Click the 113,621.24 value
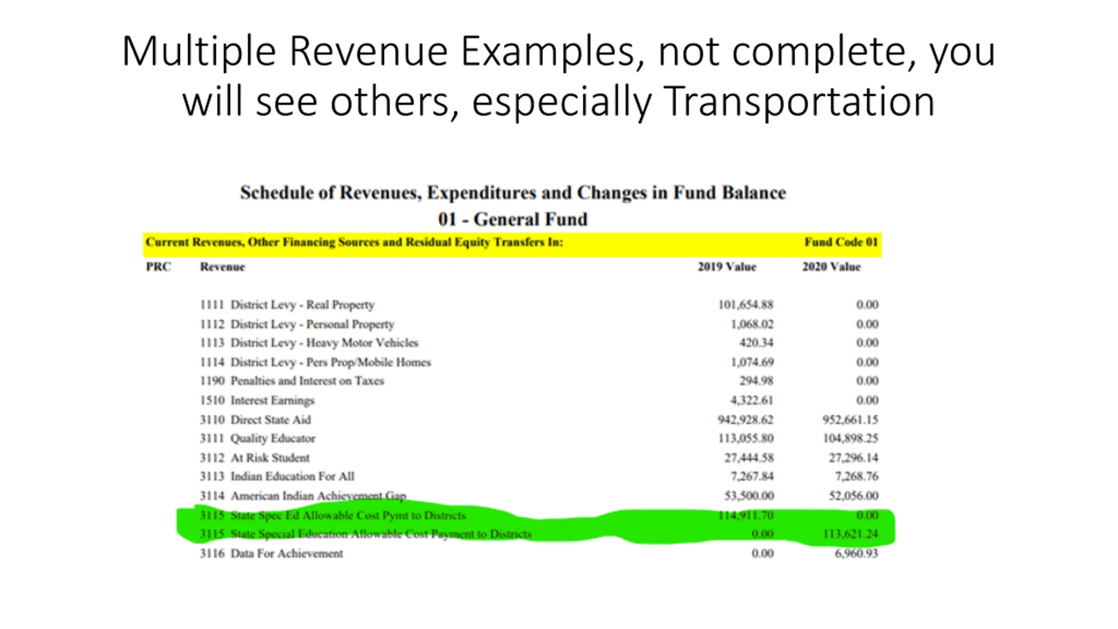 coord(850,534)
